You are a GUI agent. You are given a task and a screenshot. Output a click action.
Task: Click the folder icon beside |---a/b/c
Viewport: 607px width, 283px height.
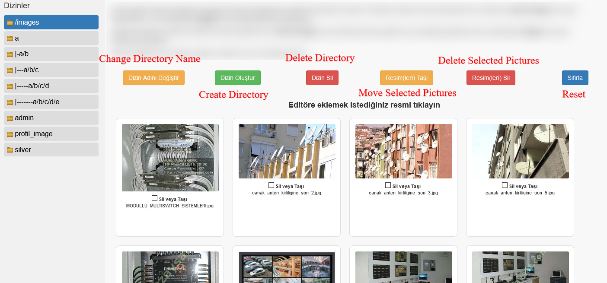click(10, 70)
